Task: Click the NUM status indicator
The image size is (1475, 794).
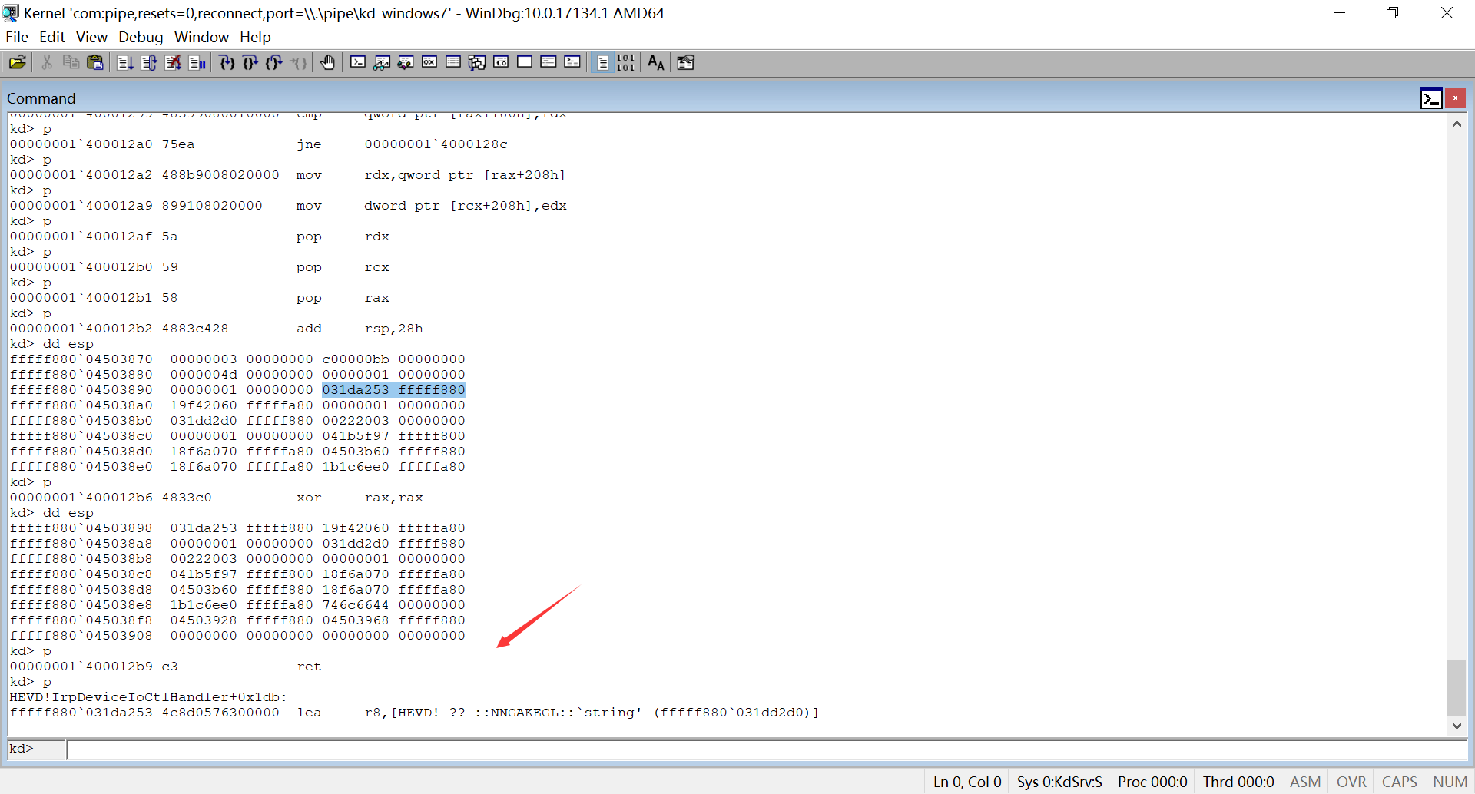Action: (x=1450, y=782)
